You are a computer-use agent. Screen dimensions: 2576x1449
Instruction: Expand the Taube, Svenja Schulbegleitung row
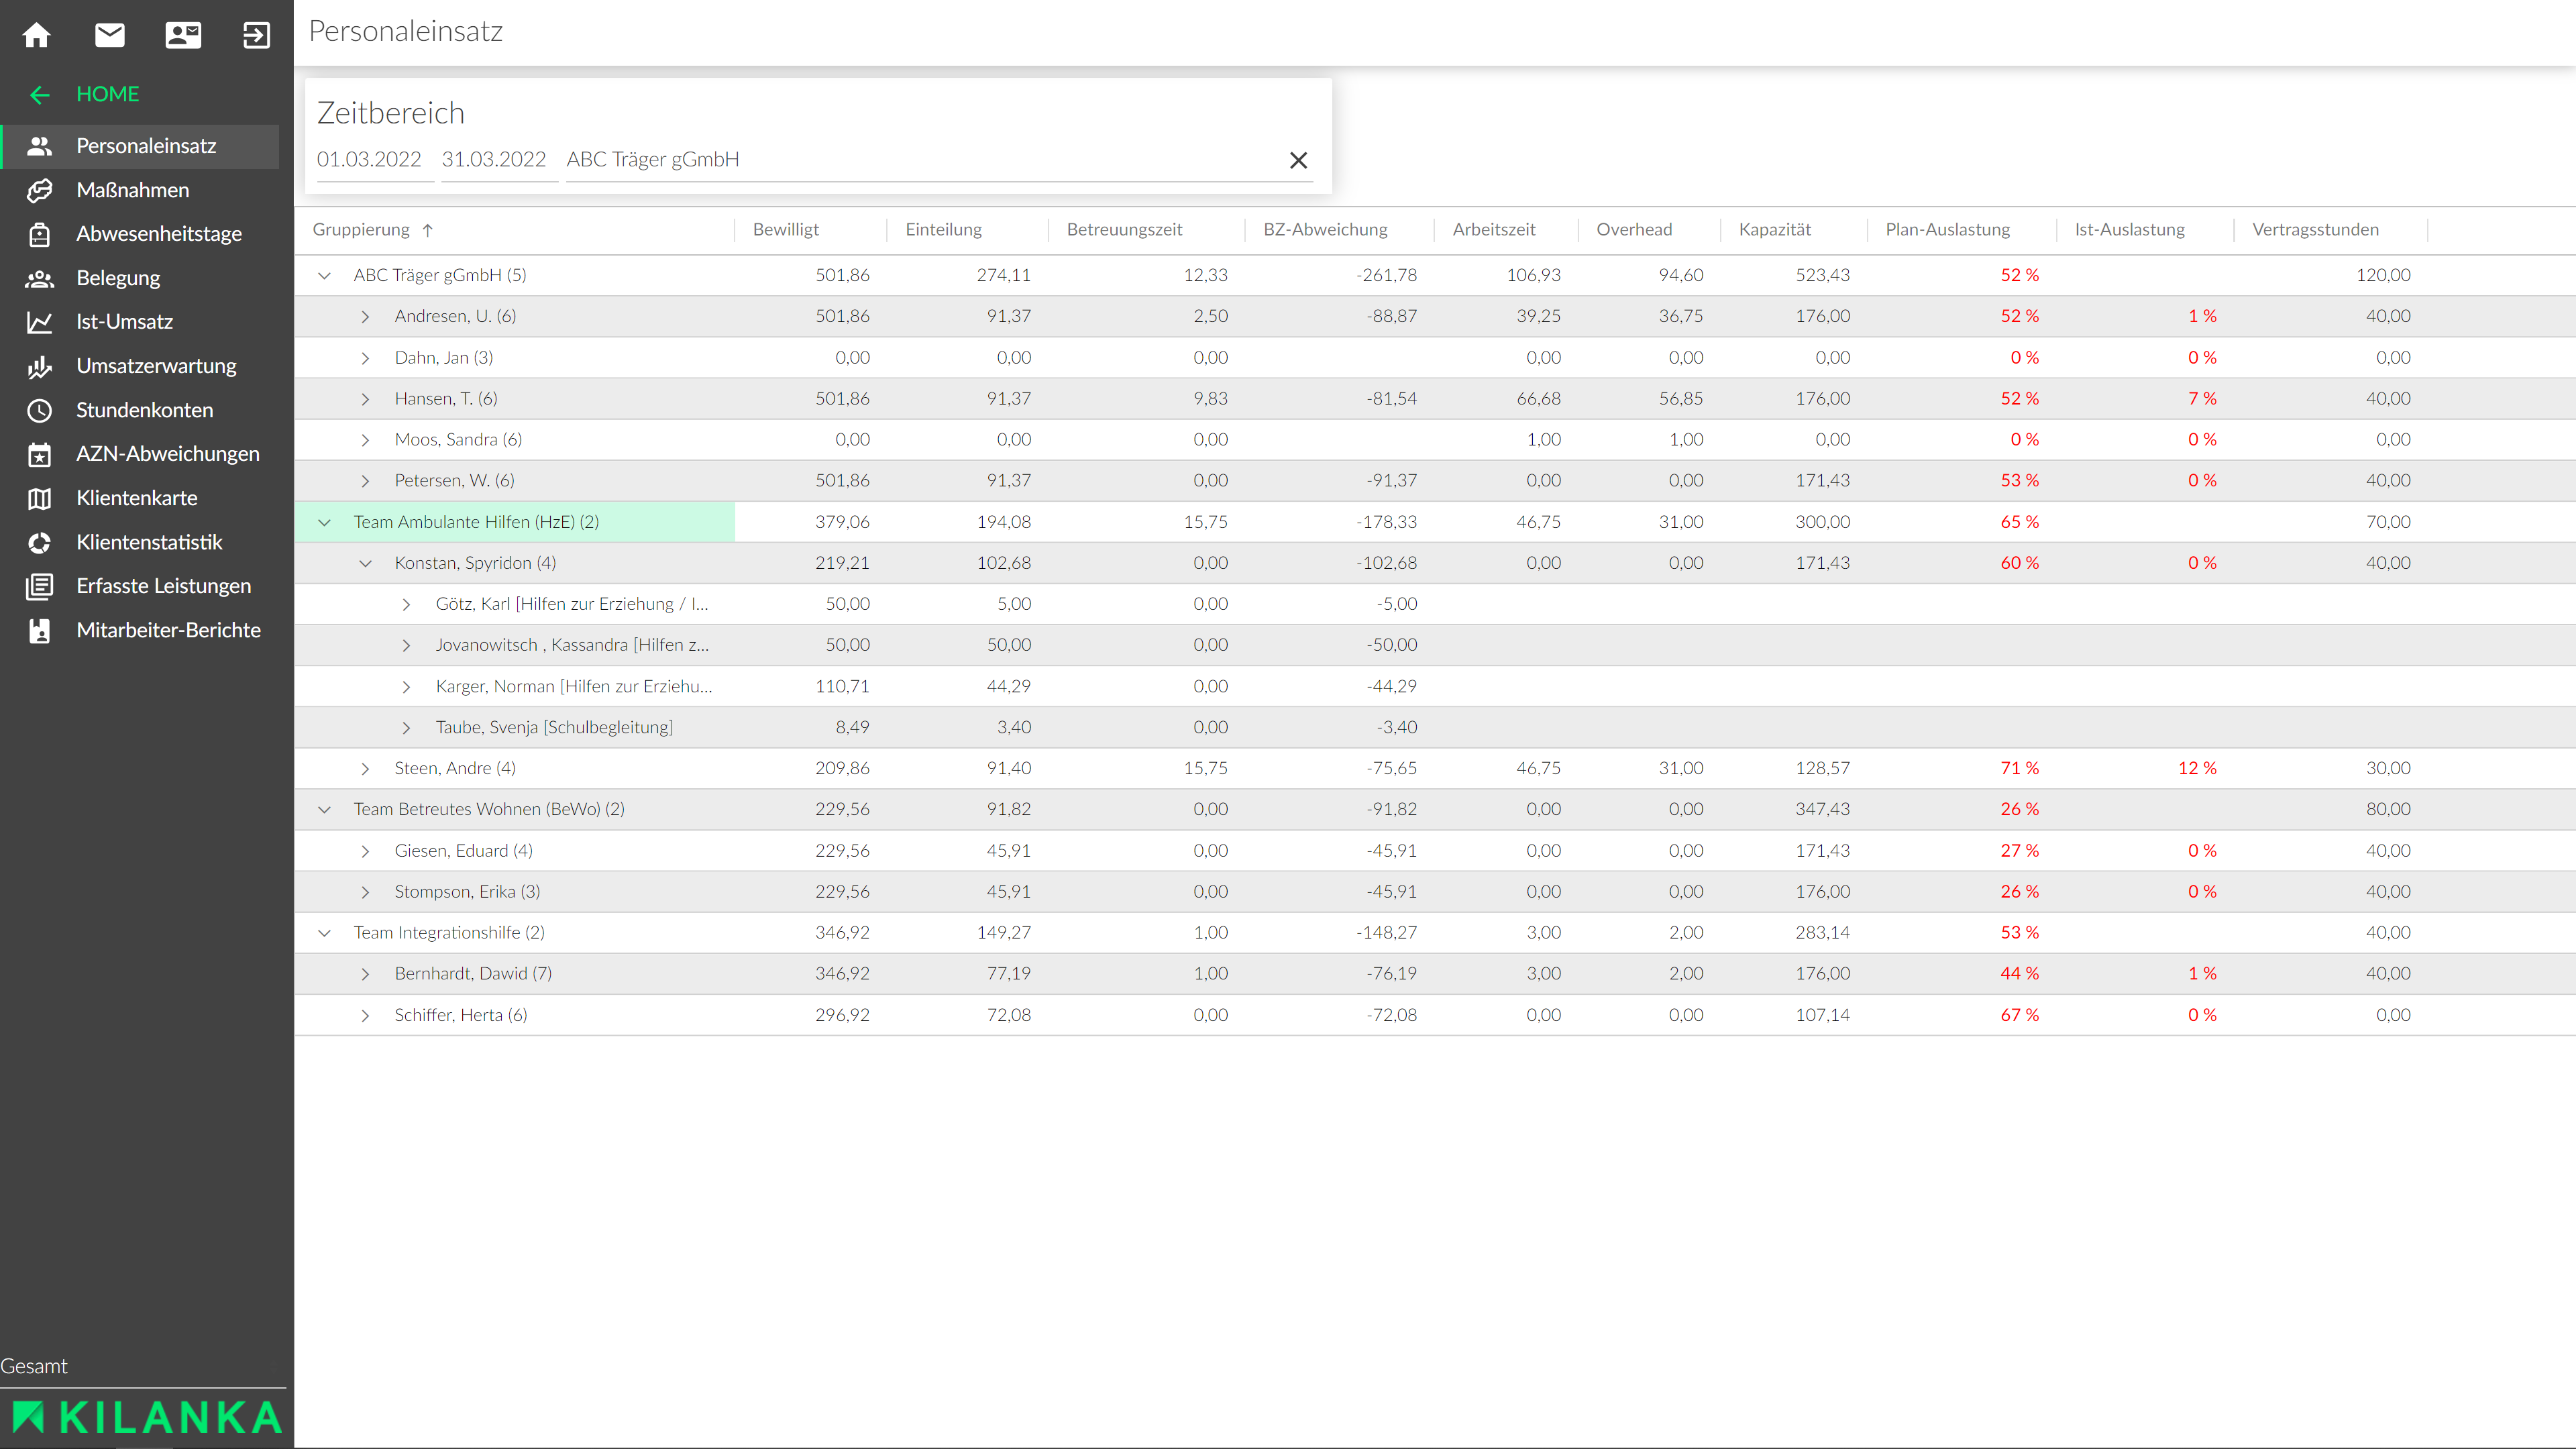(406, 727)
